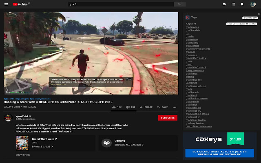
Task: Open 'gta 5 wtf moments' tag
Action: [x=197, y=99]
